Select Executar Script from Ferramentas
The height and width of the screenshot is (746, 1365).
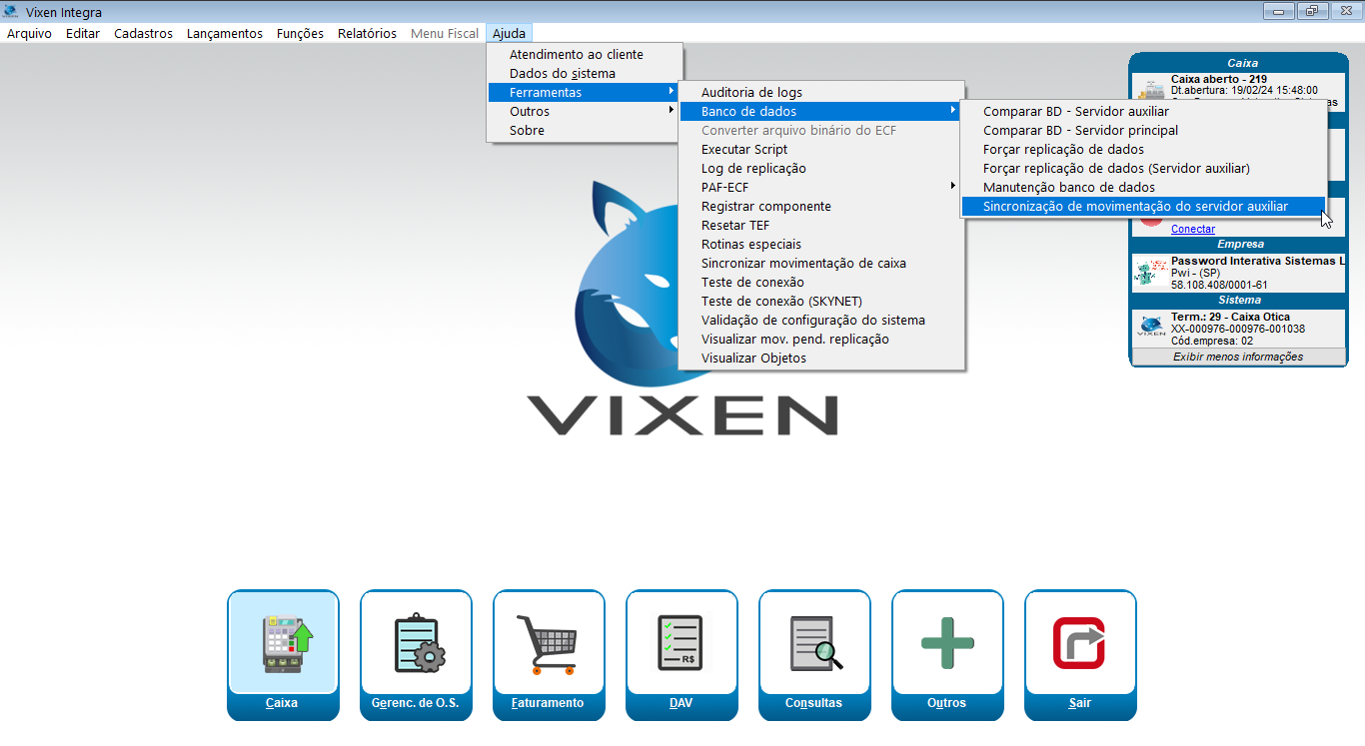click(x=743, y=150)
